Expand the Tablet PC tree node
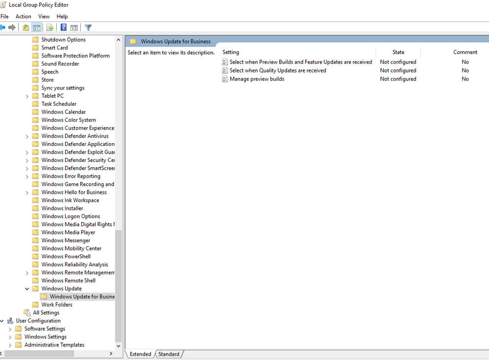Image resolution: width=489 pixels, height=360 pixels. (x=27, y=96)
